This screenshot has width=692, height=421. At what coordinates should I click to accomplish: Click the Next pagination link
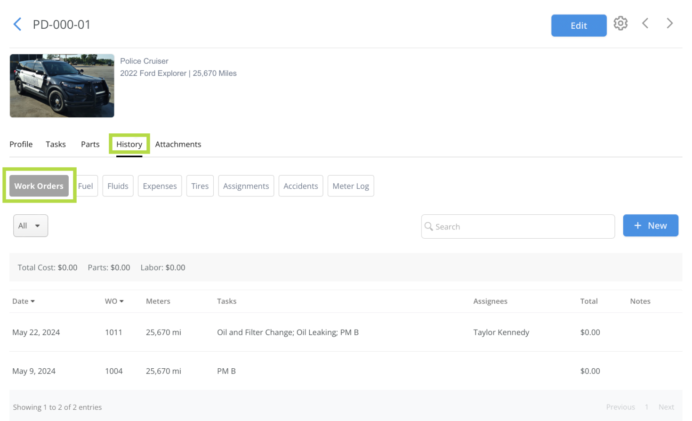[x=666, y=407]
